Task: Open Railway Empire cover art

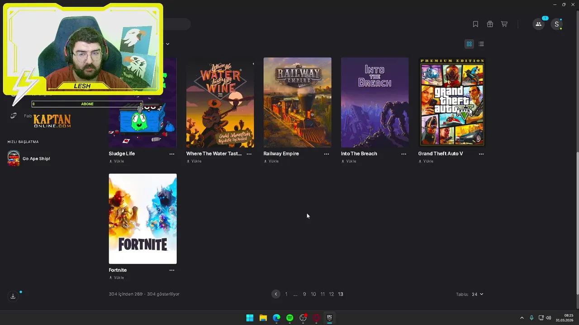Action: (x=298, y=102)
